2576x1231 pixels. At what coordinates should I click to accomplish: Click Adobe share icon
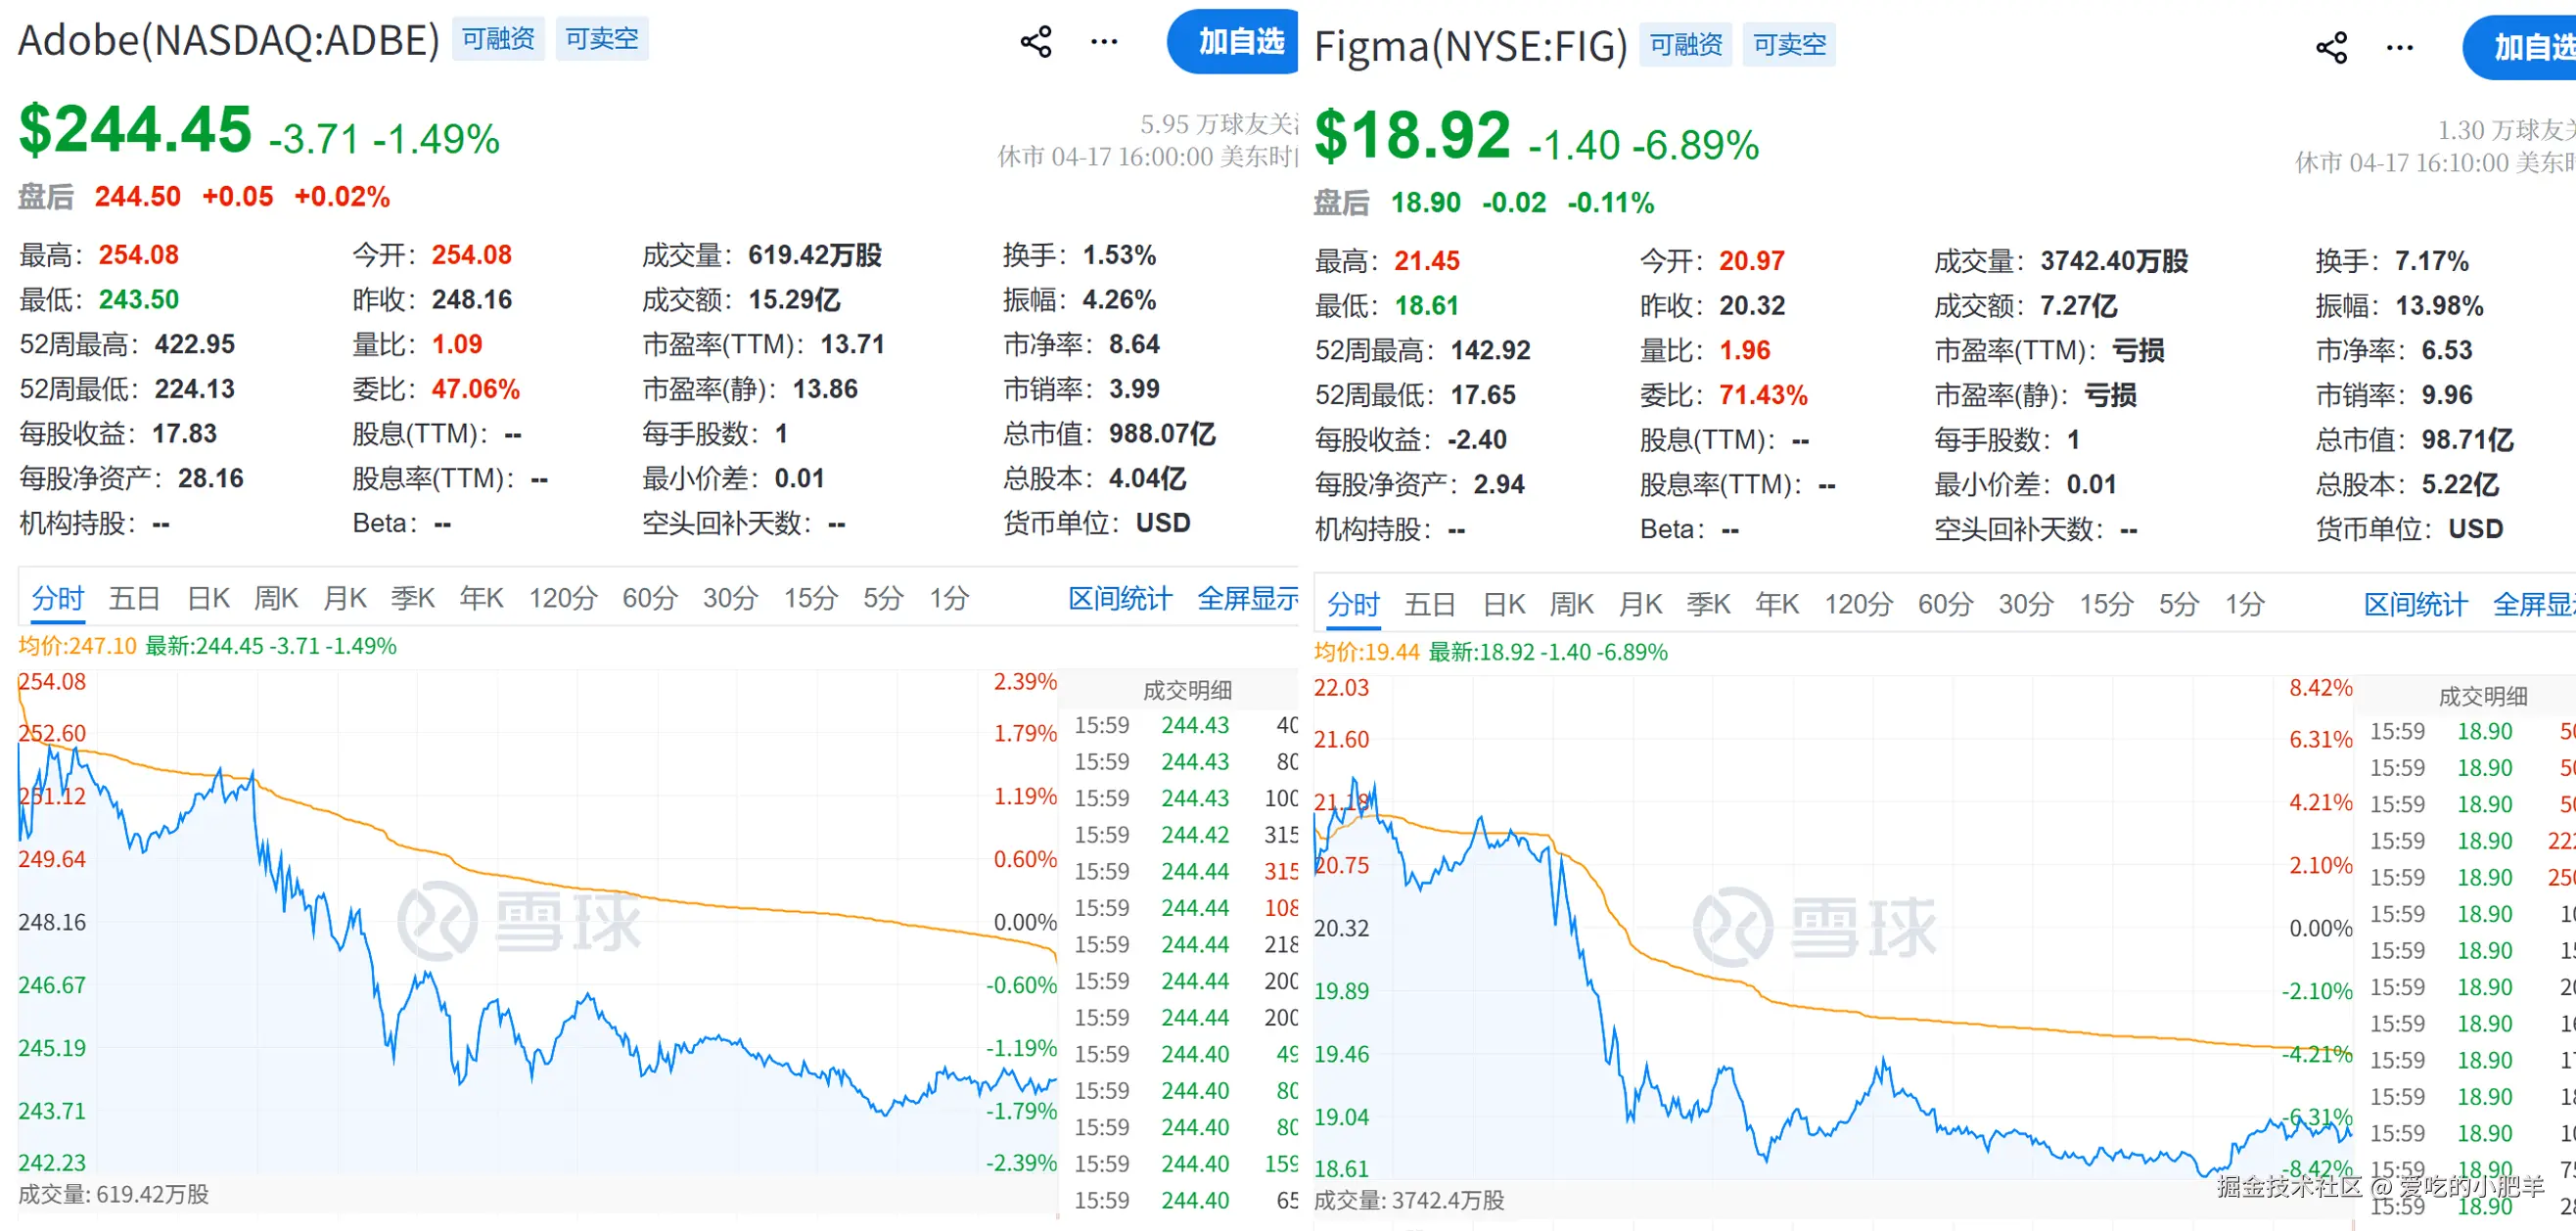1036,42
